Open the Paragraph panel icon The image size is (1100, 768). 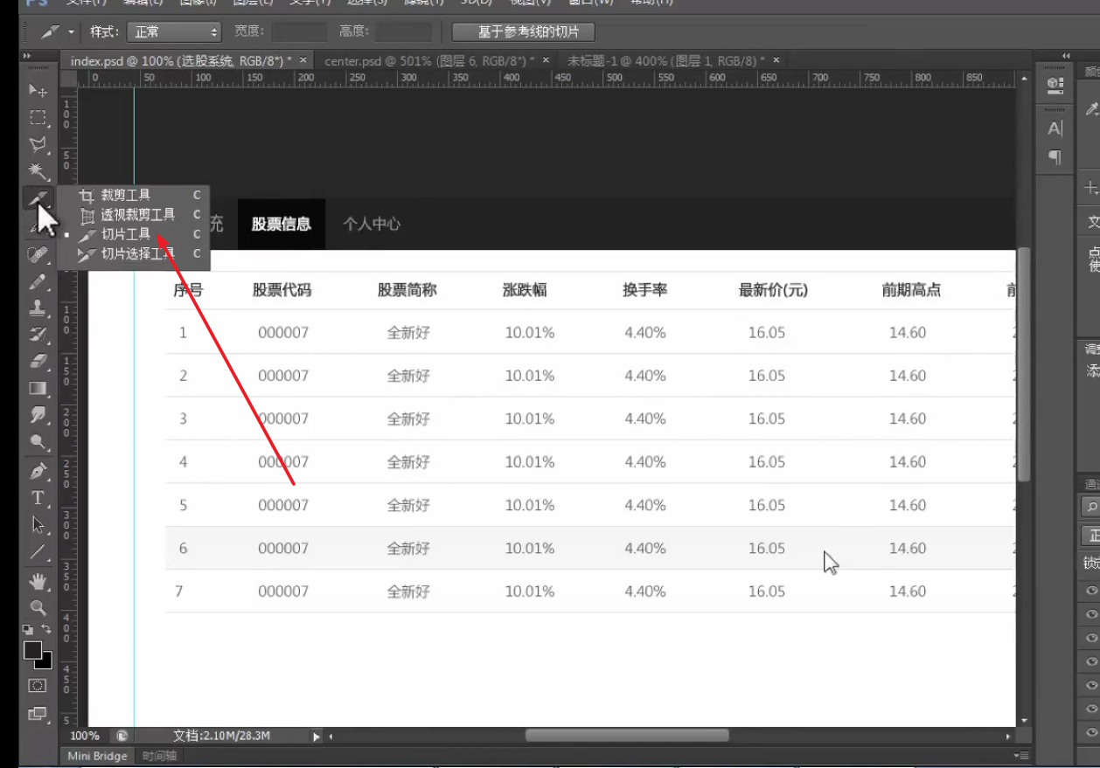pos(1055,157)
